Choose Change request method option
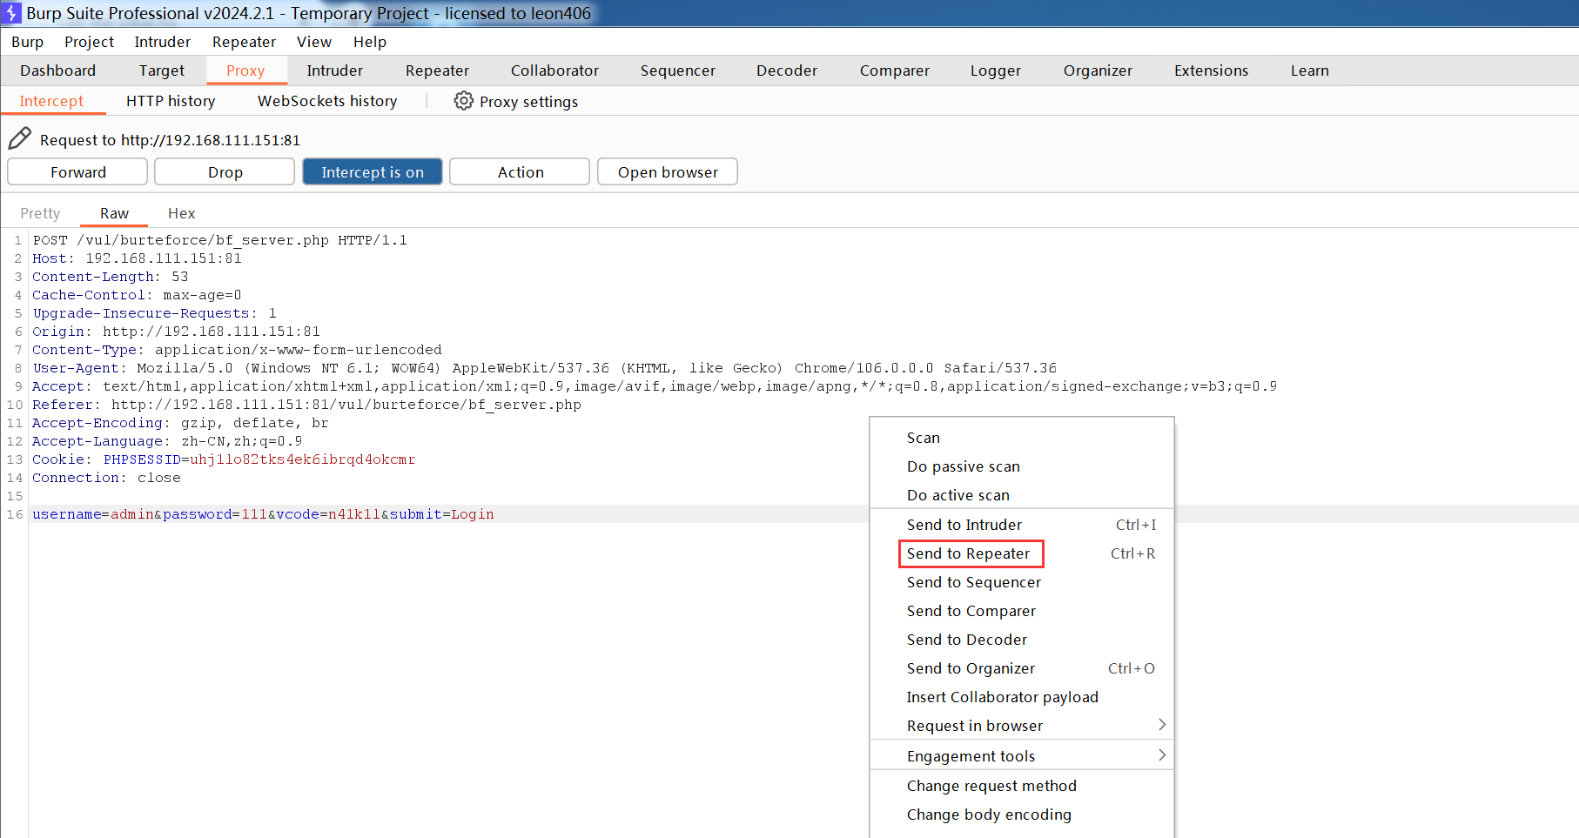This screenshot has width=1579, height=838. point(991,786)
